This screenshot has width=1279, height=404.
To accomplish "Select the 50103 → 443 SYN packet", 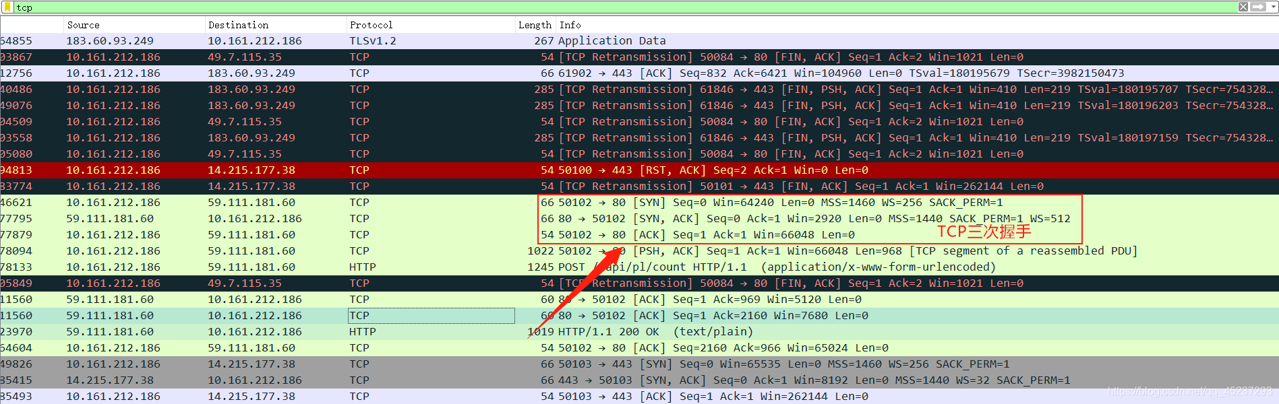I will pyautogui.click(x=639, y=364).
